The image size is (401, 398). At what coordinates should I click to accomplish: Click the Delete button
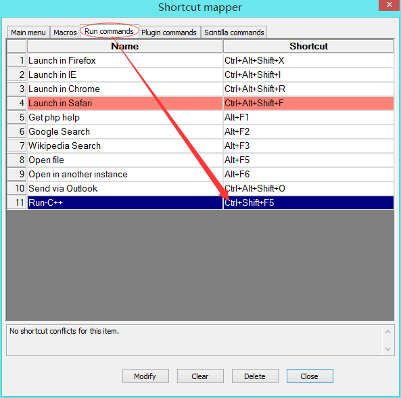255,376
